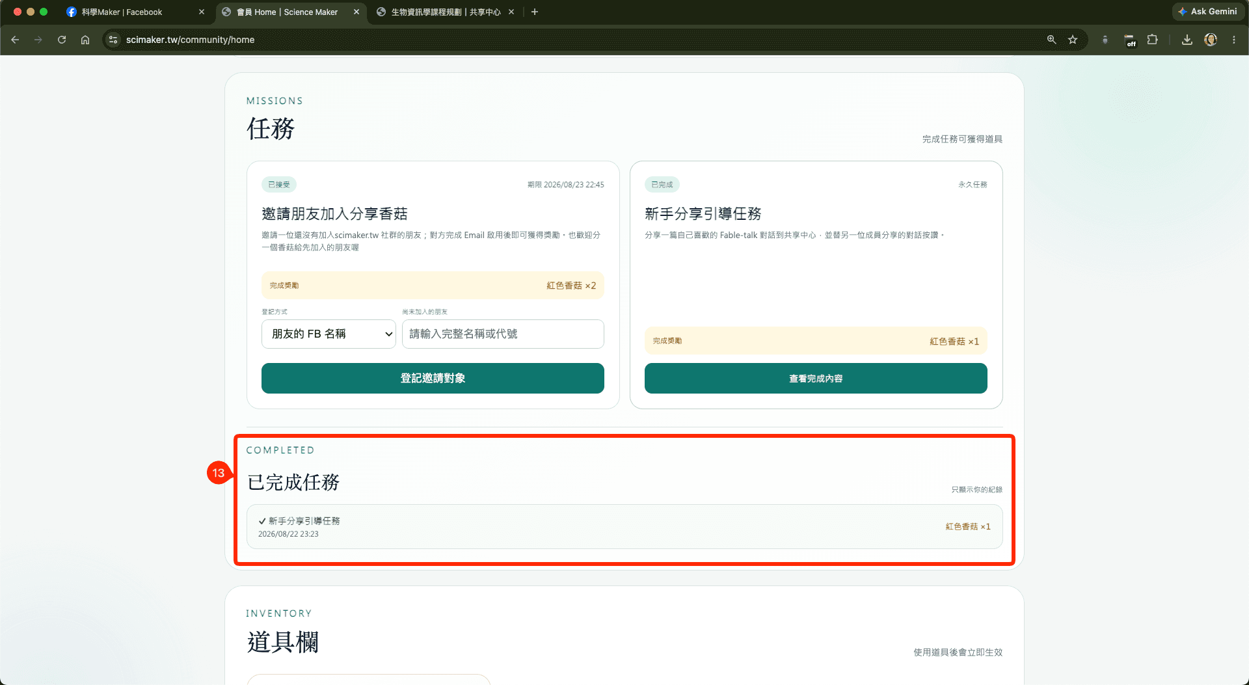View site information icon in address bar
This screenshot has width=1249, height=685.
[113, 40]
